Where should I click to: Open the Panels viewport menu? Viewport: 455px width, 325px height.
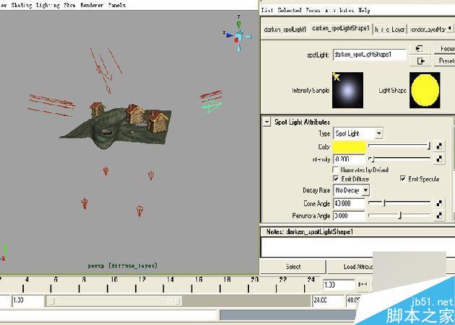[x=117, y=5]
